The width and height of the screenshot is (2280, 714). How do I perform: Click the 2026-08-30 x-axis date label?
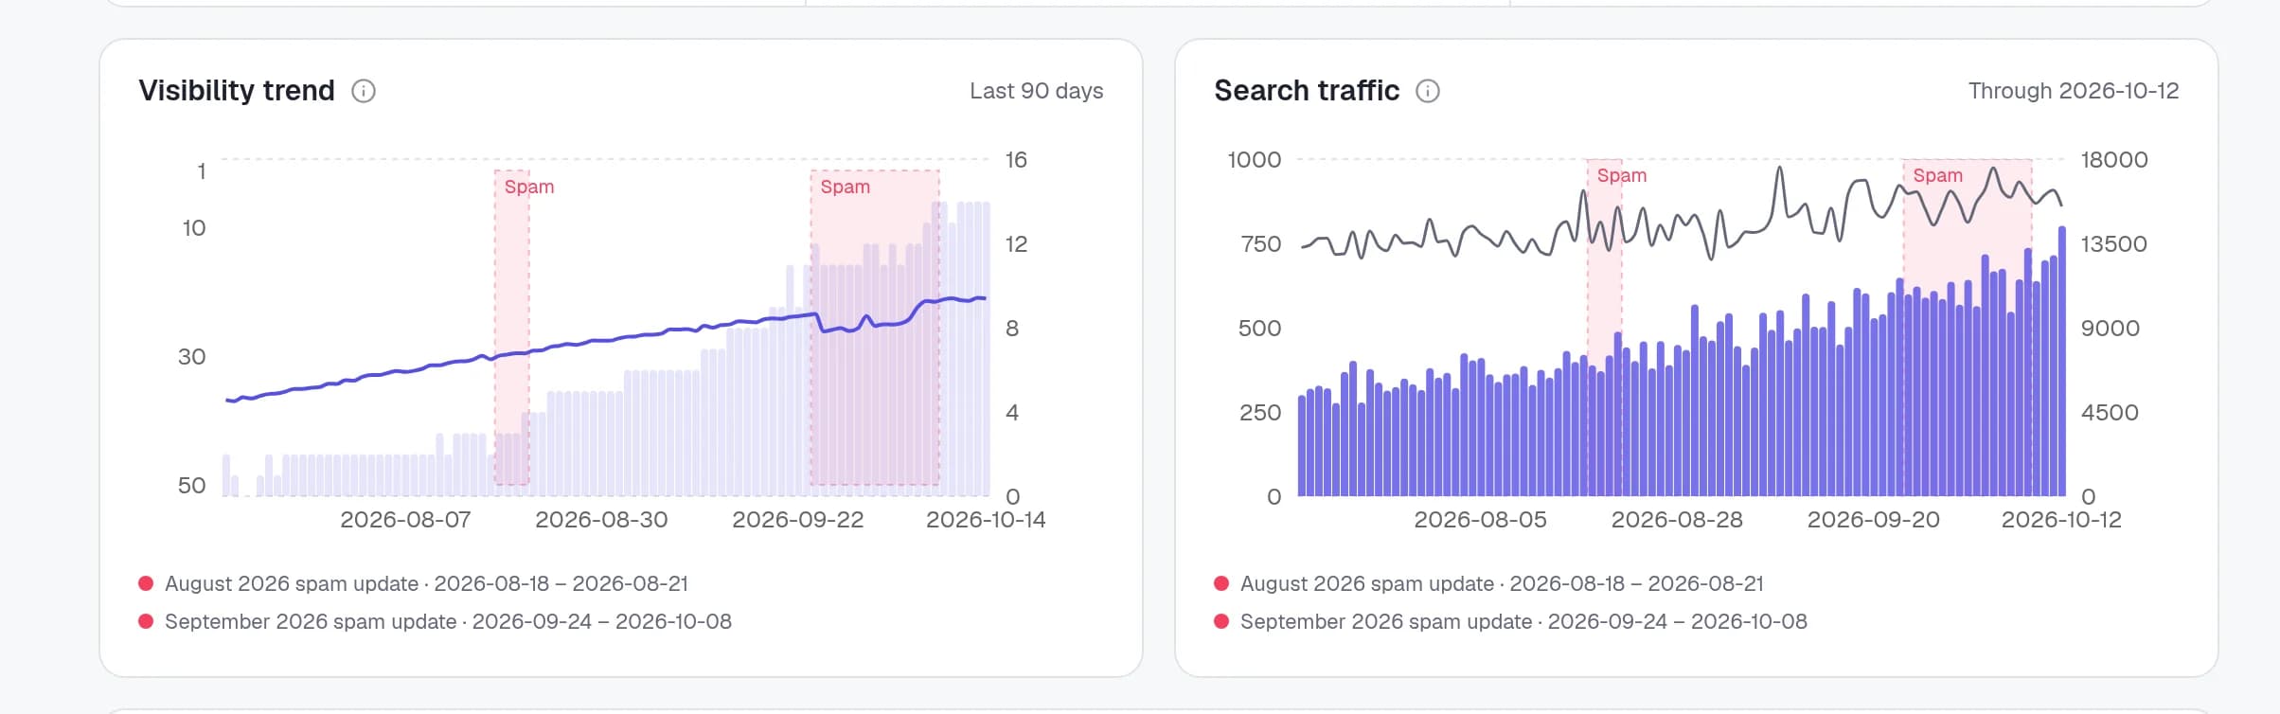[x=601, y=520]
